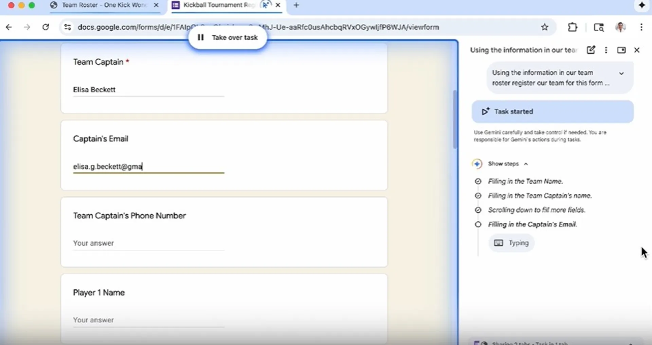
Task: Click the form page vertical scrollbar
Action: point(455,119)
